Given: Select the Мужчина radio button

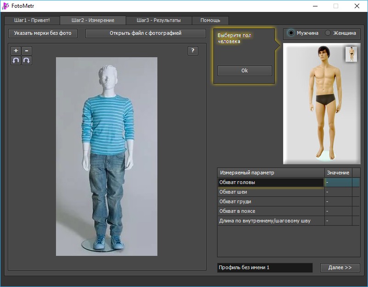Looking at the screenshot, I should coord(291,33).
